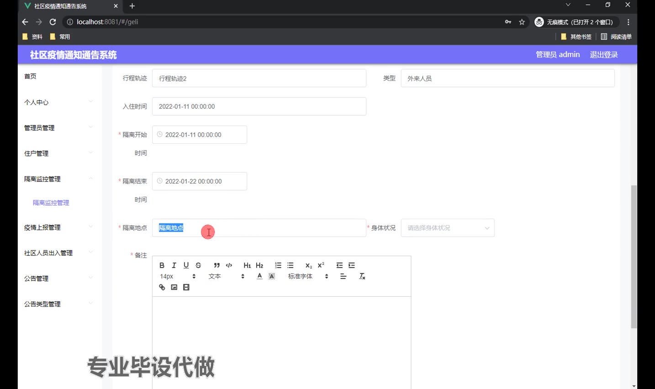Open the text color picker
Viewport: 655px width, 389px height.
point(259,276)
